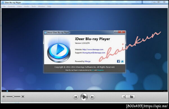Viewport: 169px width, 109px height.
Task: Click the About dialog title bar icon
Action: click(45, 33)
